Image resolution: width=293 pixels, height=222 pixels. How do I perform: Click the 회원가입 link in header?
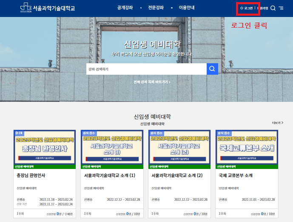[263, 8]
